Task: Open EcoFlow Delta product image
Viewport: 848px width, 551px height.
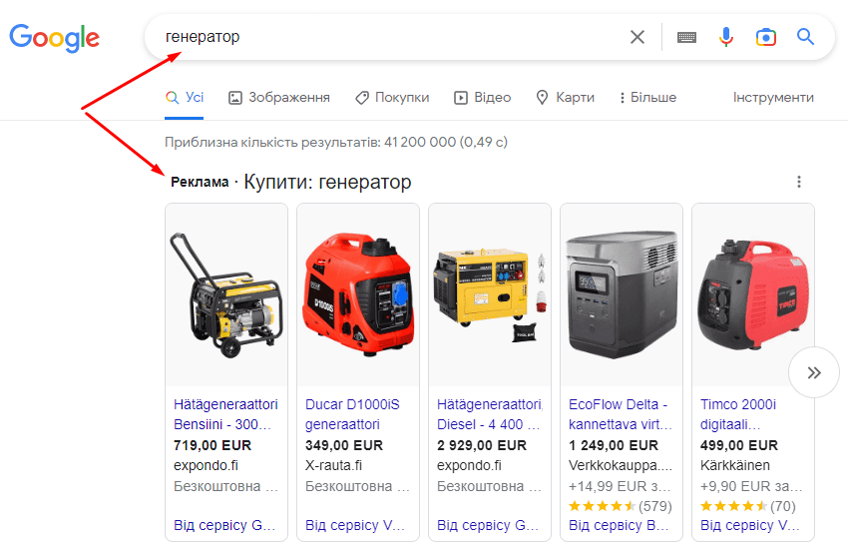Action: tap(622, 295)
